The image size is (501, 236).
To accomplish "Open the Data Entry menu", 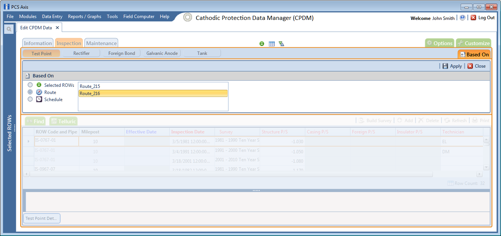I will click(52, 17).
